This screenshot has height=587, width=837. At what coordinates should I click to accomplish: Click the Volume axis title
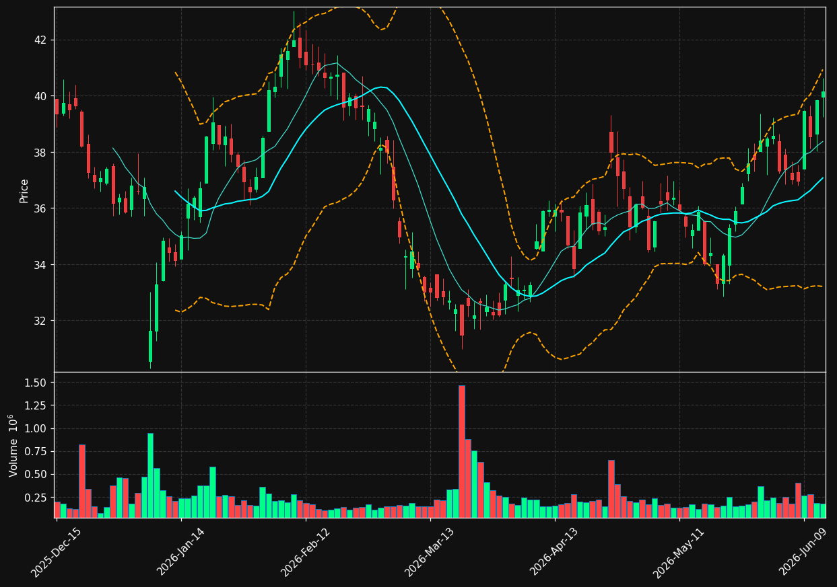tap(13, 446)
